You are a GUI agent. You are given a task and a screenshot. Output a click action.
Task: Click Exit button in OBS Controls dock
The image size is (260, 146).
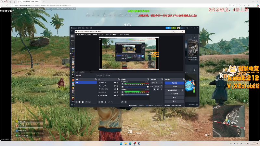tap(175, 101)
